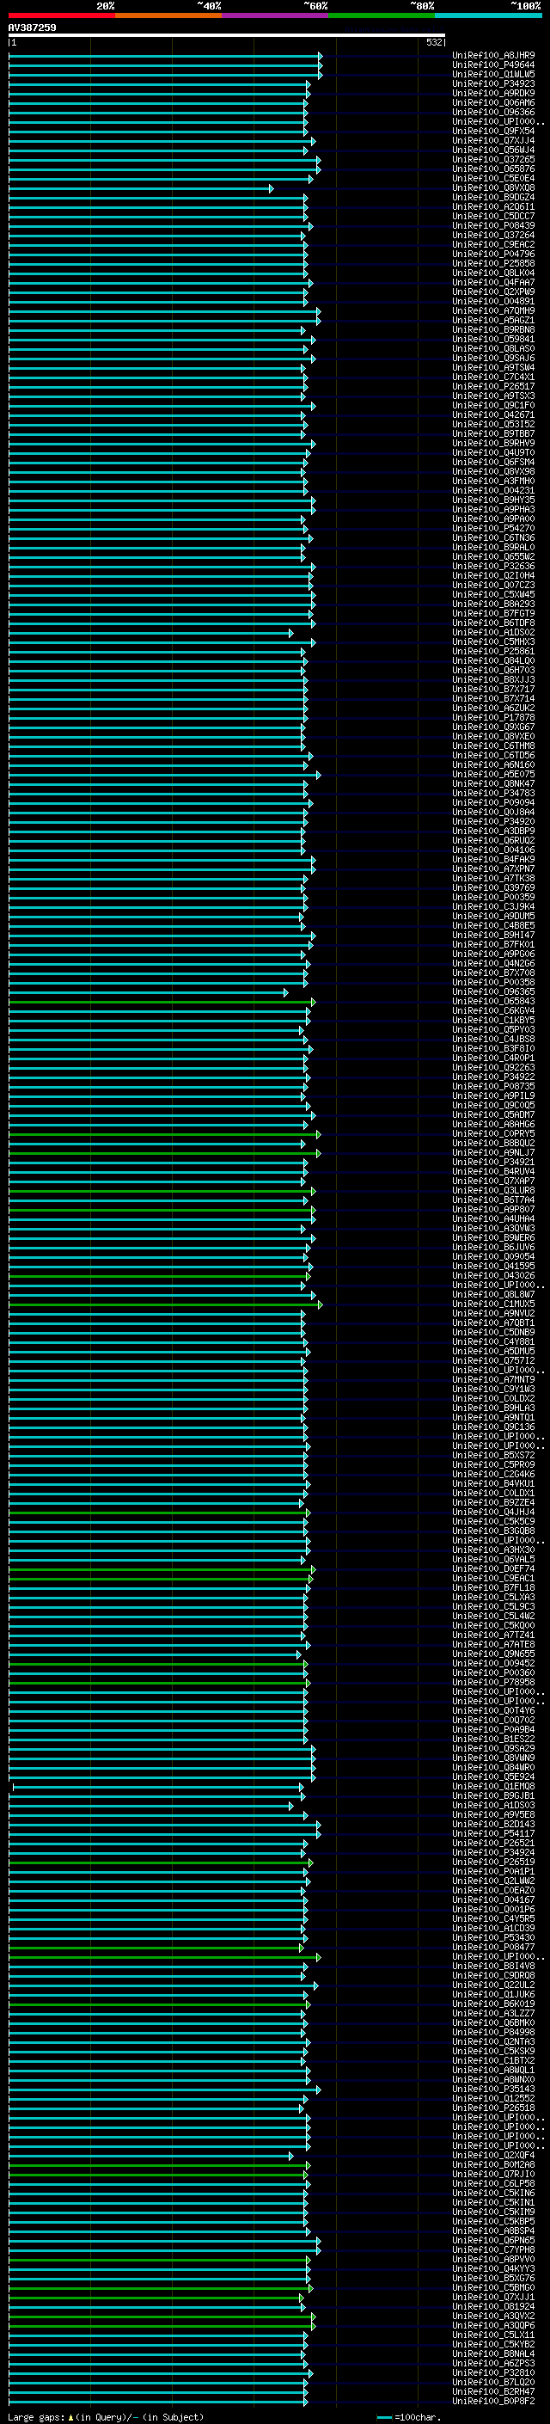Image resolution: width=550 pixels, height=2424 pixels.
Task: Select hit label UniRef100_C0PRY5
Action: (x=493, y=1134)
